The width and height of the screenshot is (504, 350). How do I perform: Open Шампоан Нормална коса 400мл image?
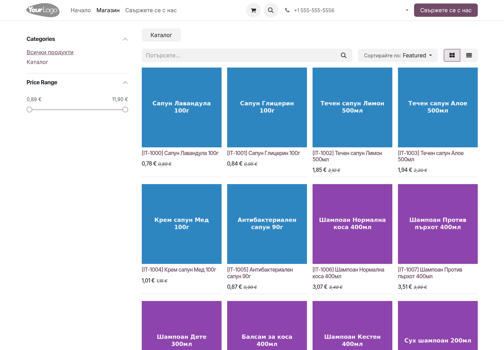[352, 224]
